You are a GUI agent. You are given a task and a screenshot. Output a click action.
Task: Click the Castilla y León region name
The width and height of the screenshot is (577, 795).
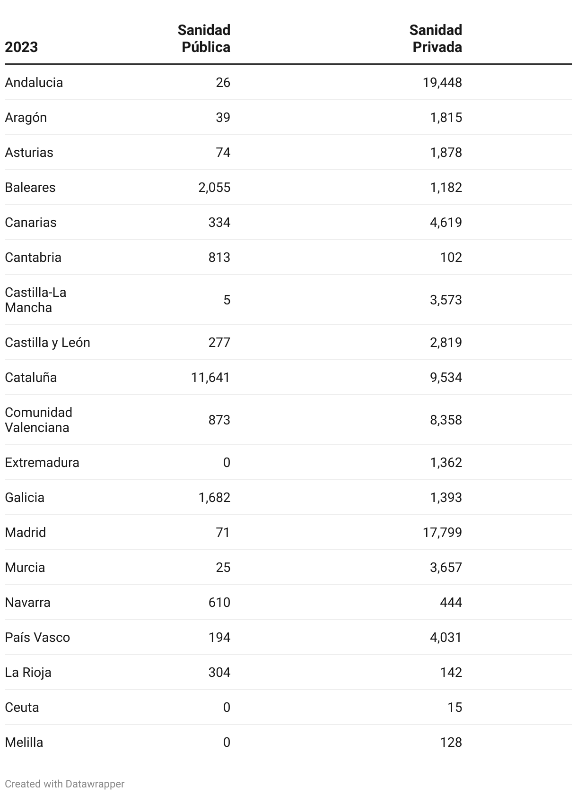pos(48,342)
